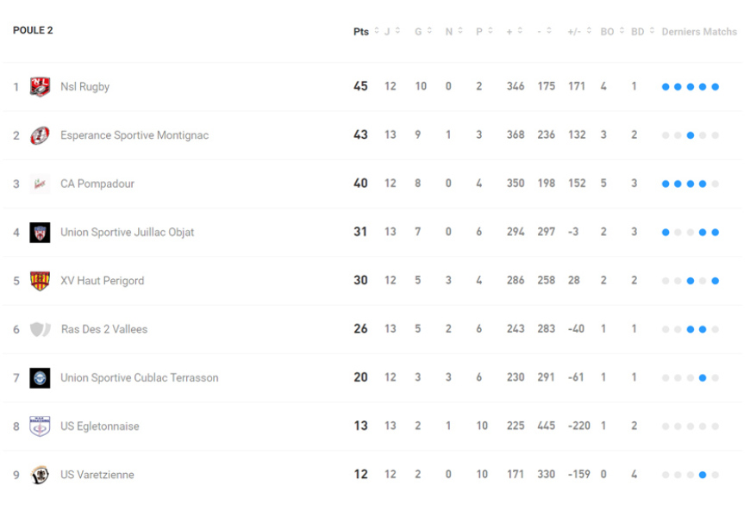Click Nsl Rugby's most recent match dot
This screenshot has height=529, width=750.
[716, 87]
